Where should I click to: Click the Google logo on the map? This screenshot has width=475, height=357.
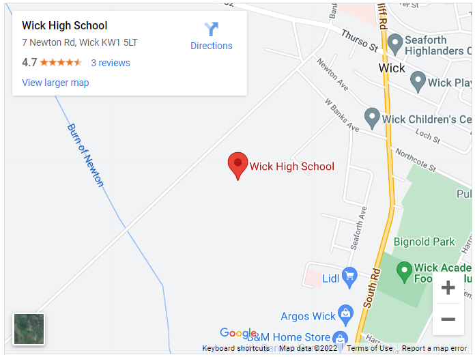pyautogui.click(x=238, y=333)
